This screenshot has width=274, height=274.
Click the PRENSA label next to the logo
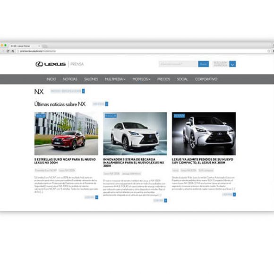77,64
